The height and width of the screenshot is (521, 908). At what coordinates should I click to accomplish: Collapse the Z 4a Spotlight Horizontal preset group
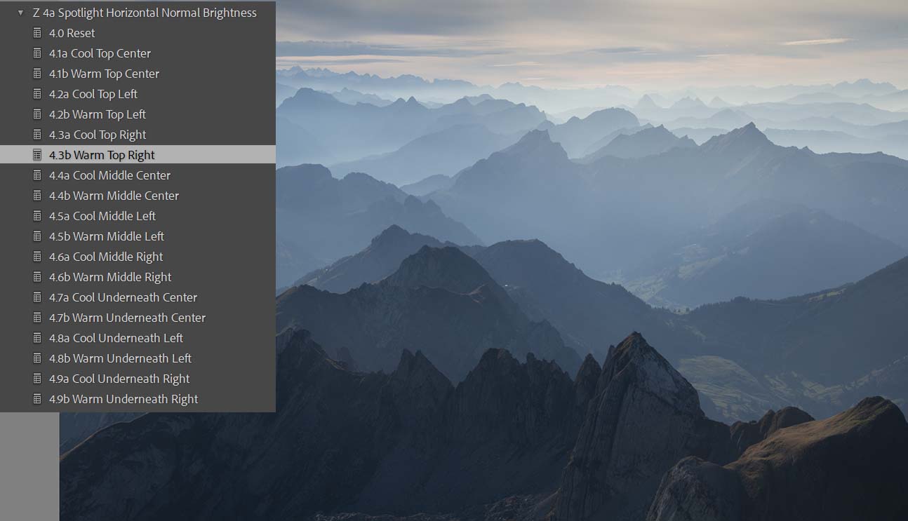pyautogui.click(x=20, y=13)
